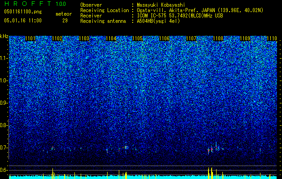The image size is (282, 179).
Task: Click the tall yellow intensity spikes just before 1108
Action: 210,173
